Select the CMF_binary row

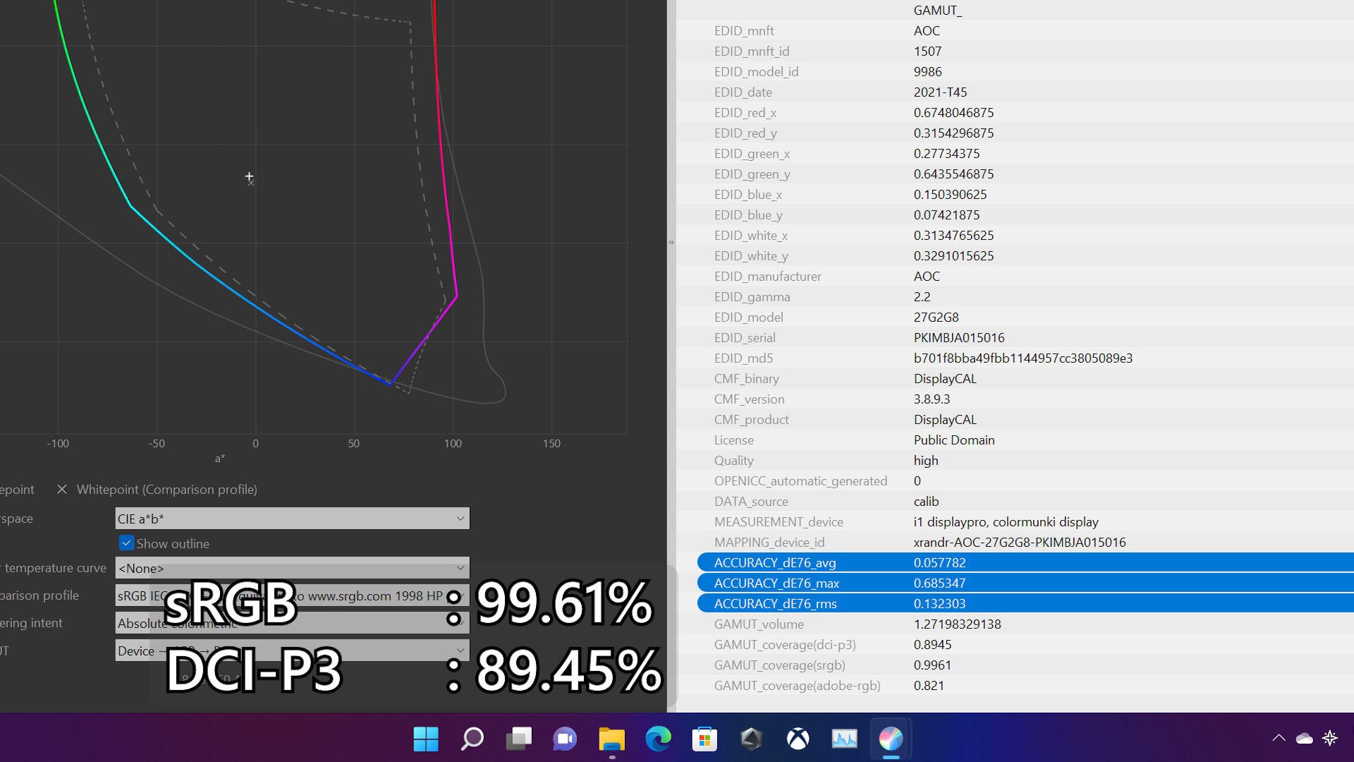point(1015,378)
